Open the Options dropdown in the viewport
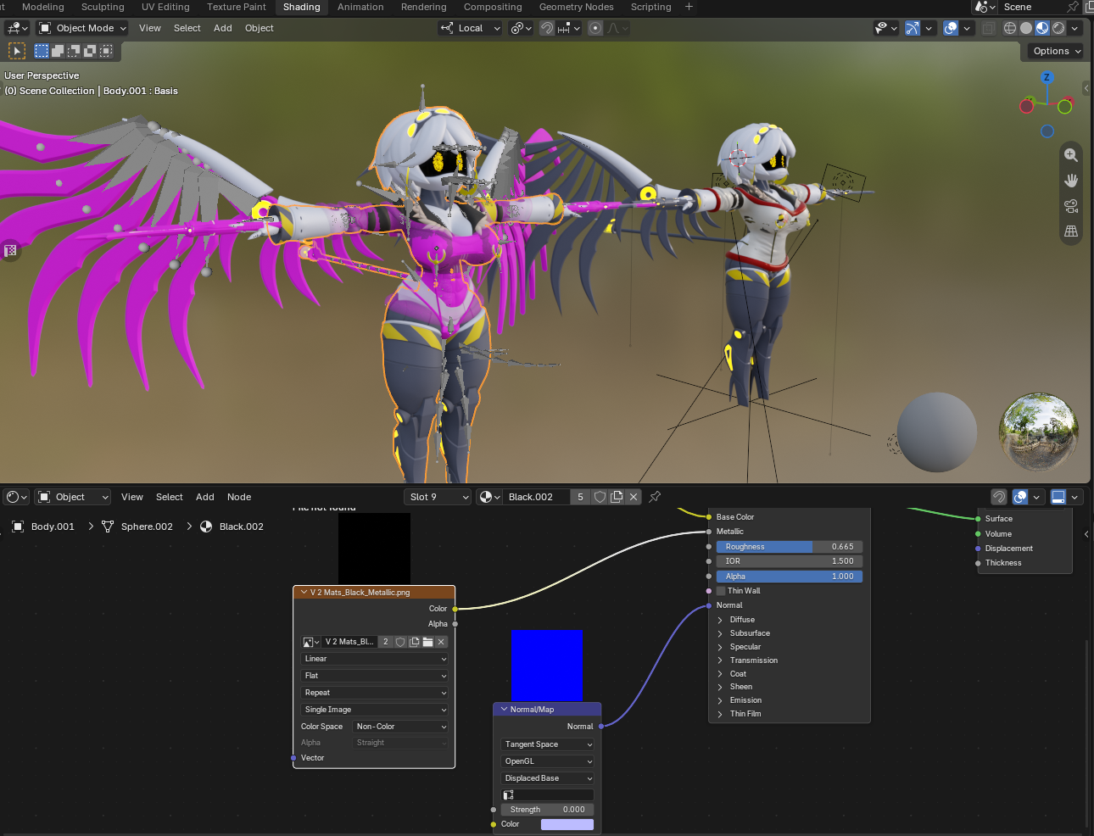1094x836 pixels. pyautogui.click(x=1056, y=51)
